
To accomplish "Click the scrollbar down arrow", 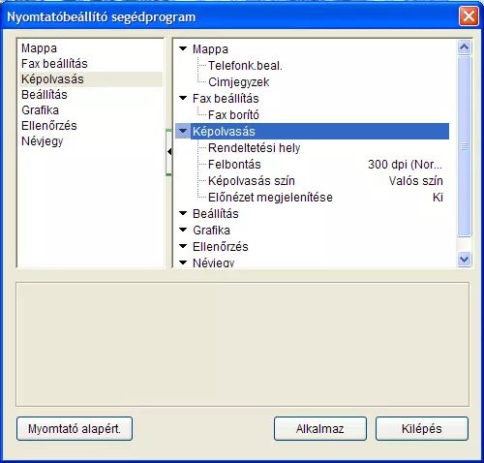I will pos(464,259).
